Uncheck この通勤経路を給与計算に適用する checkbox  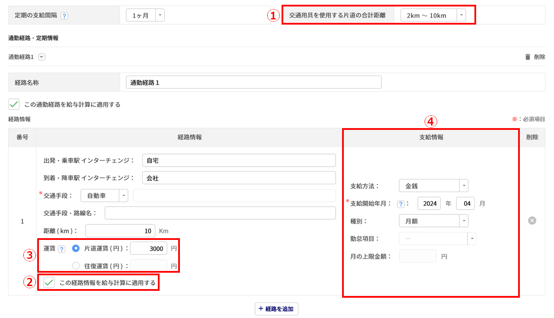[x=14, y=104]
